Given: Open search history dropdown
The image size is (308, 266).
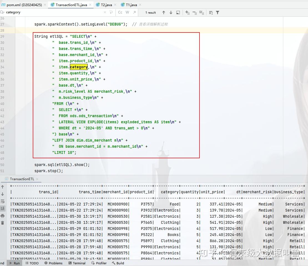Looking at the screenshot, I should 2,12.
